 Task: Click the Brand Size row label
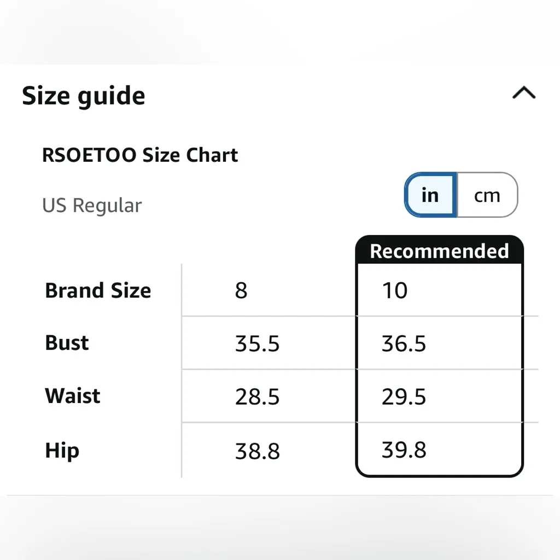98,290
